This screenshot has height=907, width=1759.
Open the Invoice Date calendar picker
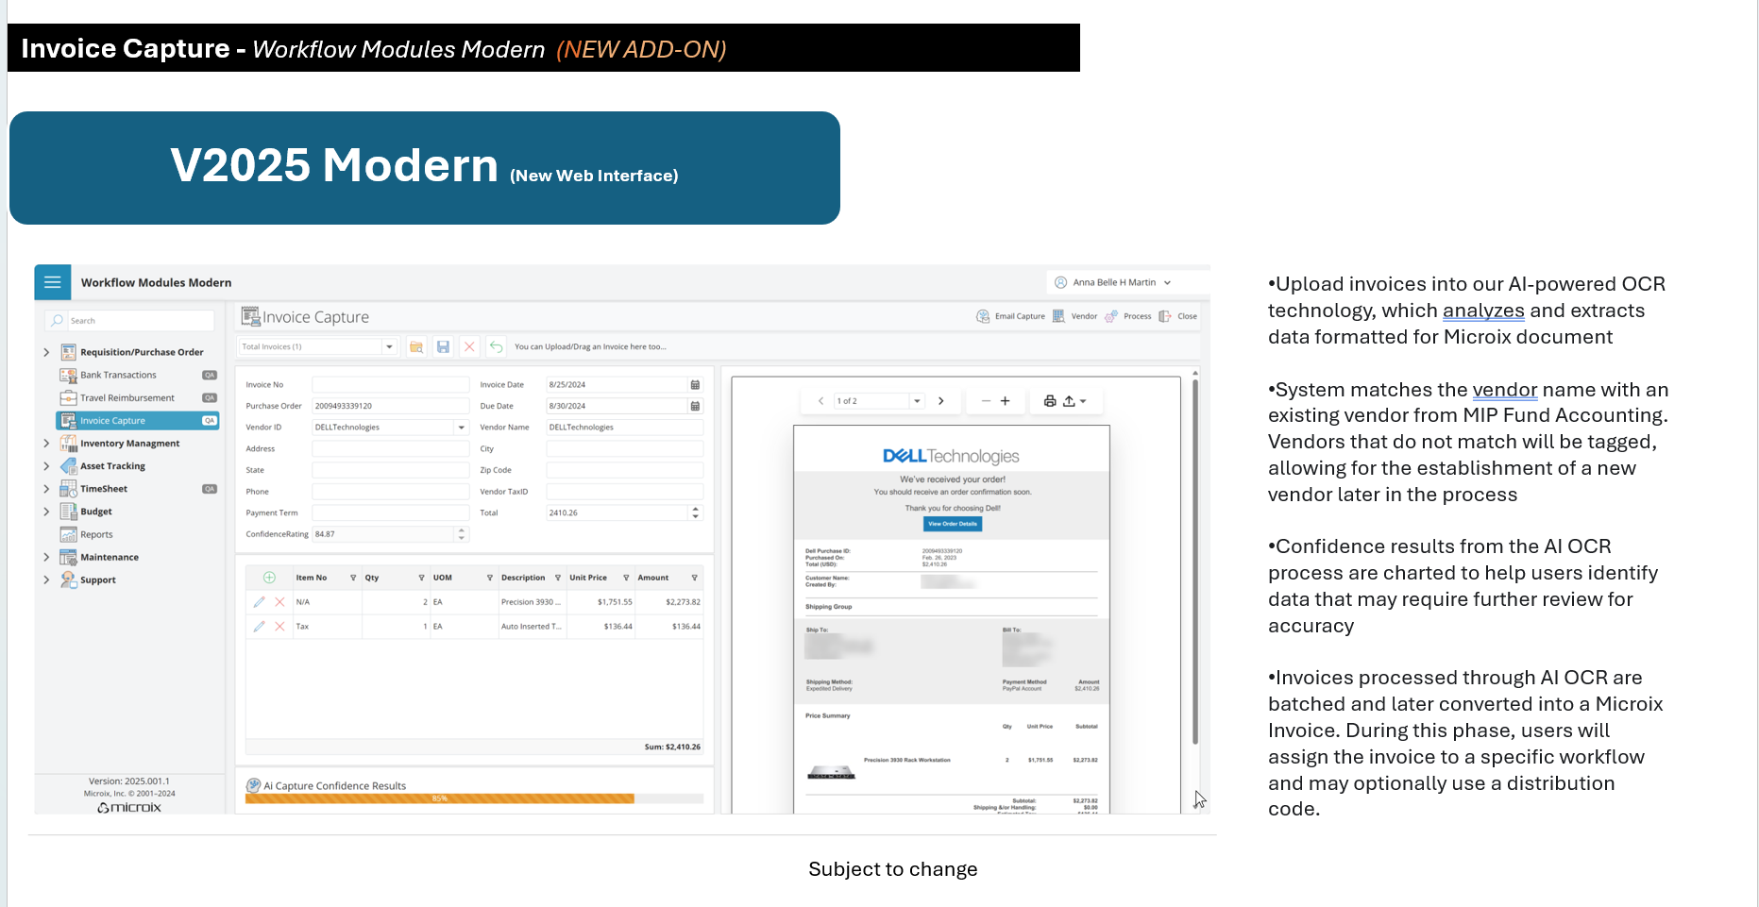[695, 385]
